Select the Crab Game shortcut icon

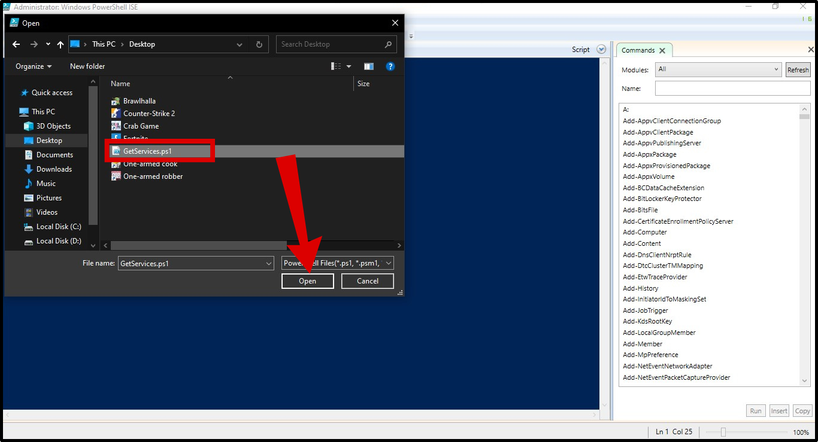116,126
